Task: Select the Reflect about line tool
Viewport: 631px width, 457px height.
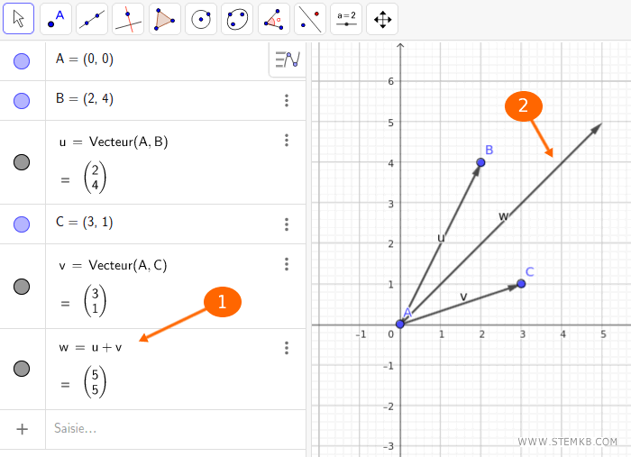Action: pyautogui.click(x=309, y=19)
